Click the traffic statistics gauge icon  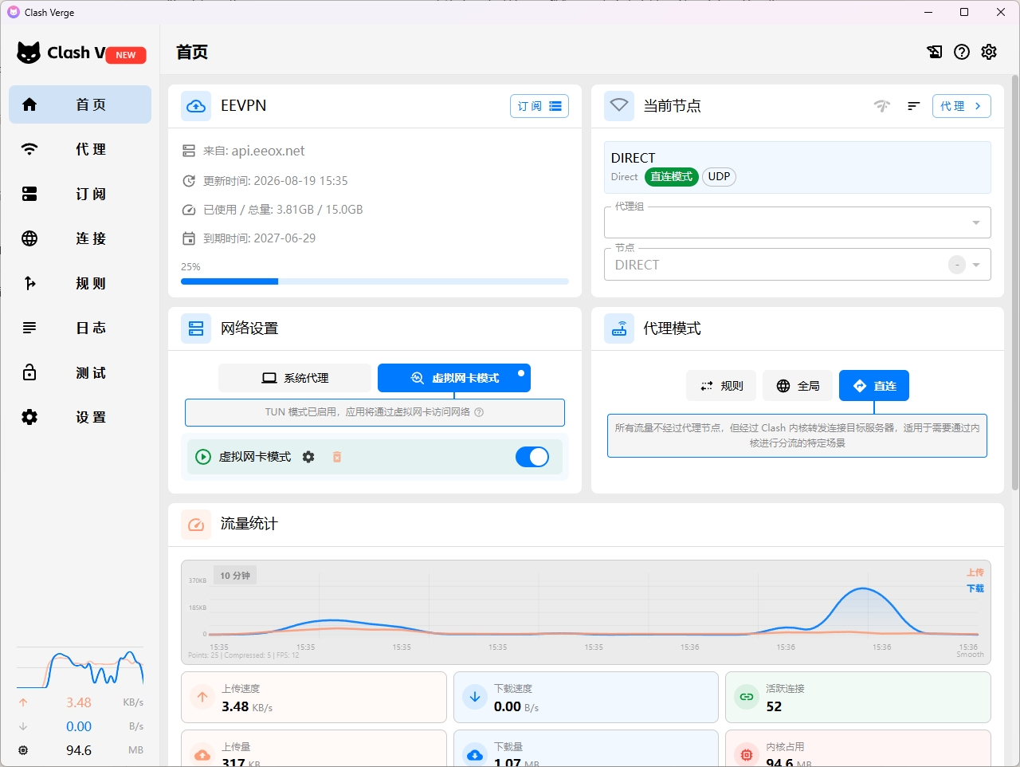pyautogui.click(x=196, y=525)
